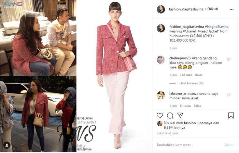Open laksono_ar's profile avatar

click(161, 95)
